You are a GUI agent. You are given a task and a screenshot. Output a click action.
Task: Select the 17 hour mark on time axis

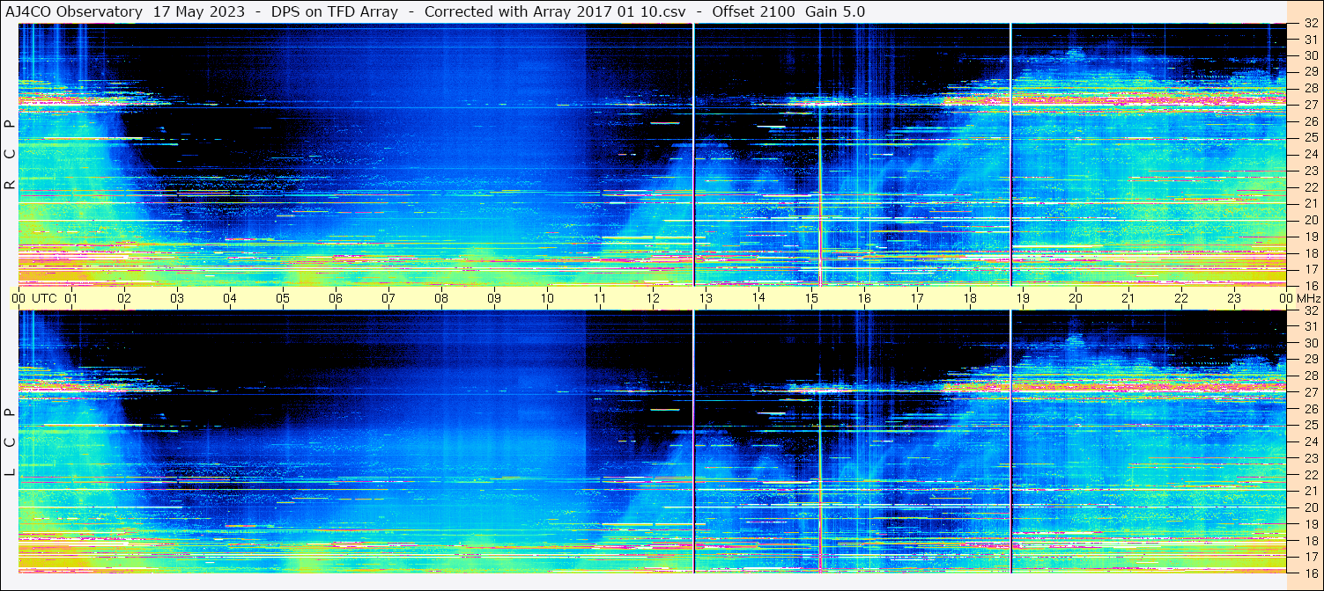click(x=917, y=298)
